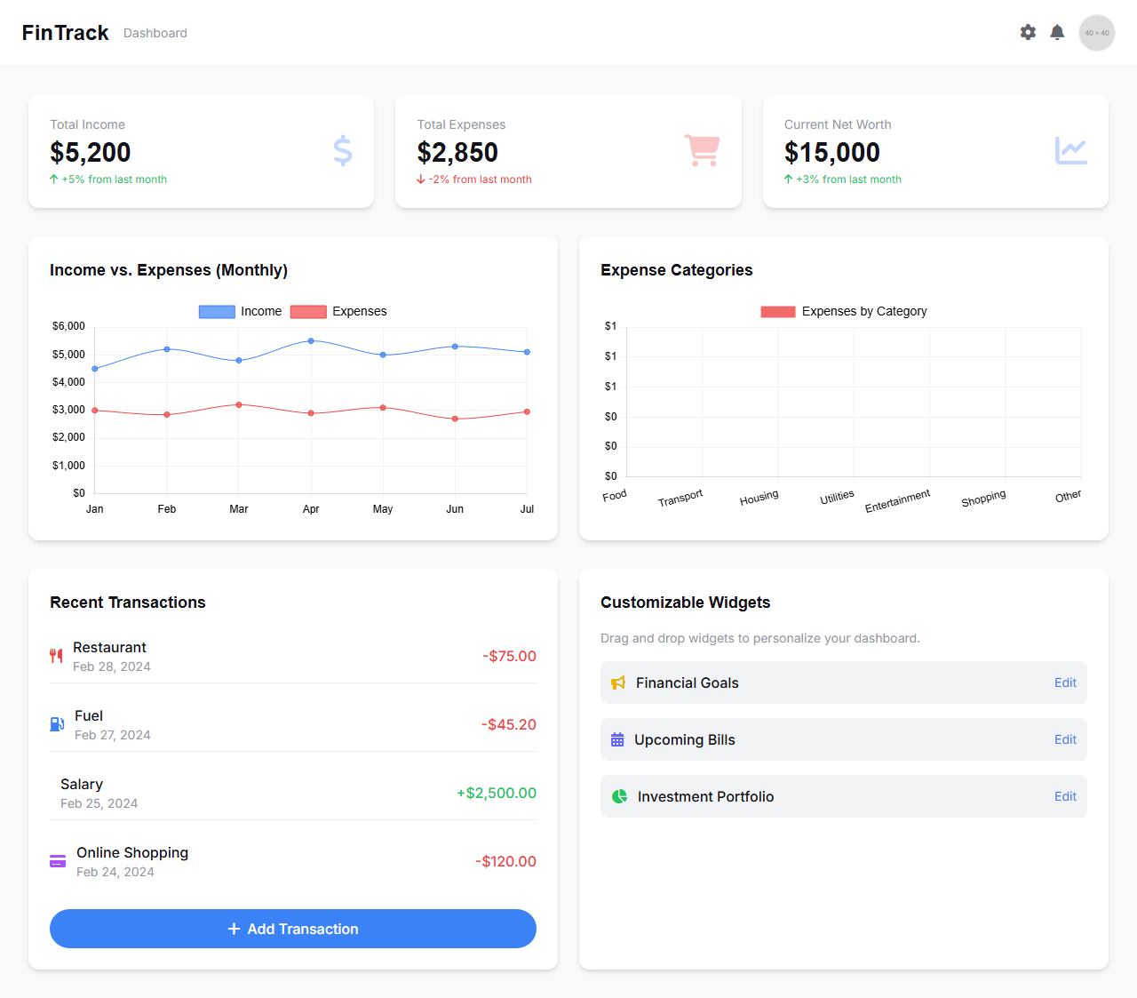This screenshot has width=1137, height=998.
Task: Click the Restaurant fork and knife icon
Action: point(56,656)
